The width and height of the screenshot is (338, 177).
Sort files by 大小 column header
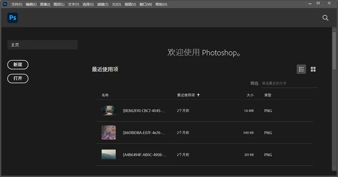(x=250, y=95)
